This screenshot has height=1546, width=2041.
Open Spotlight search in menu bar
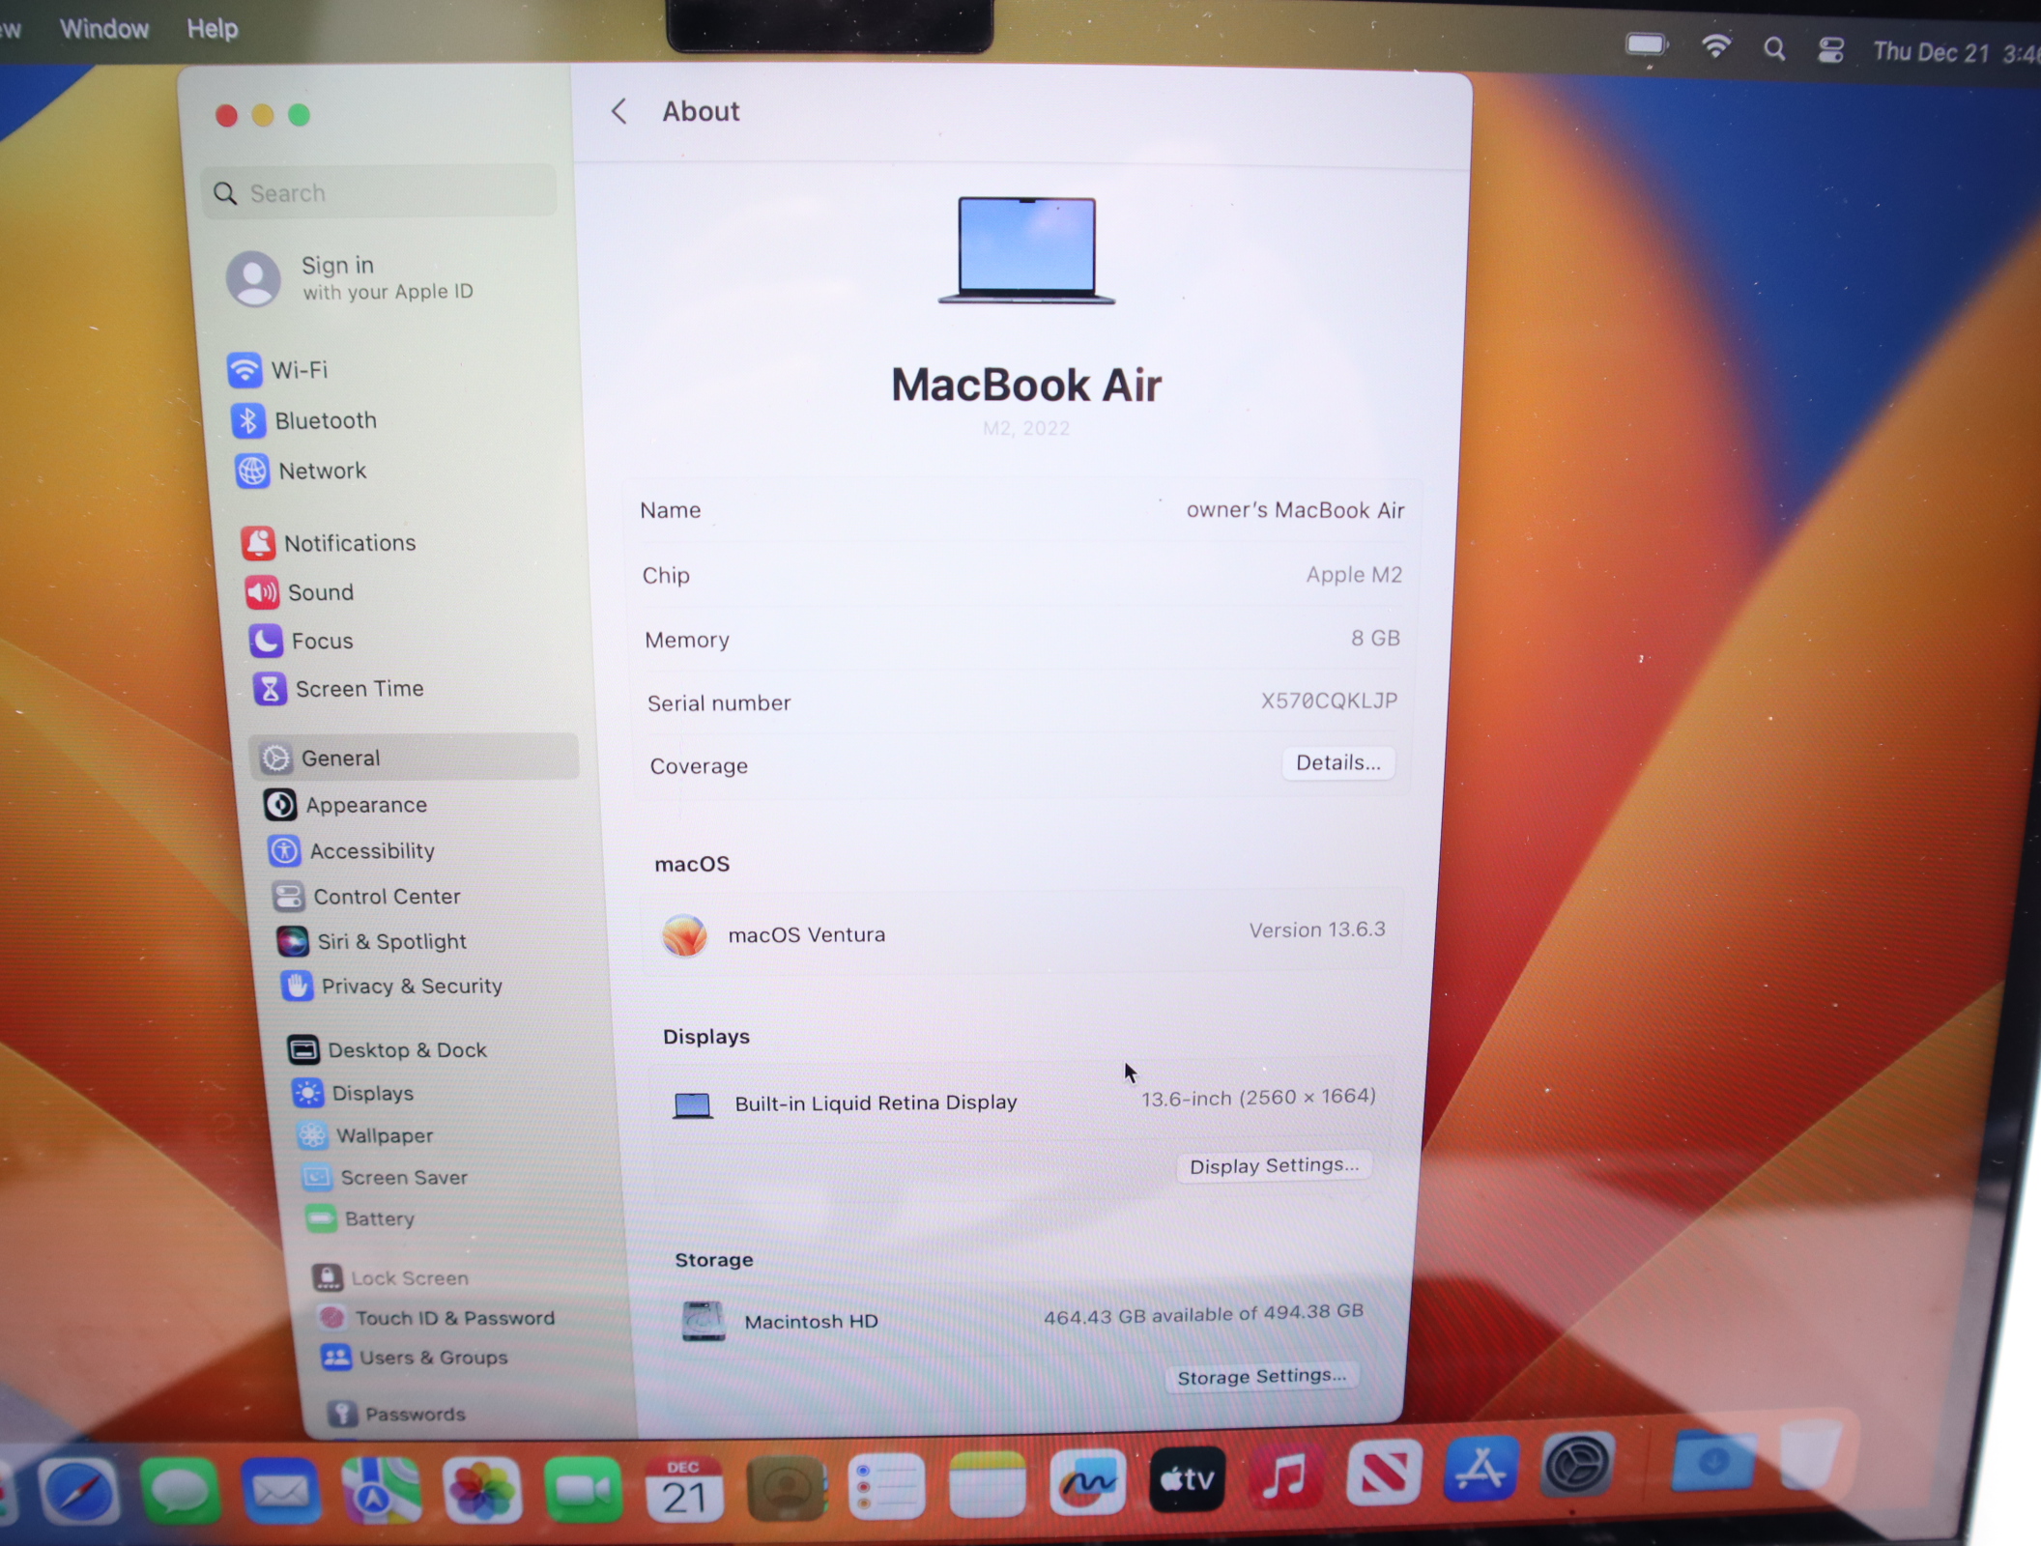click(1773, 48)
